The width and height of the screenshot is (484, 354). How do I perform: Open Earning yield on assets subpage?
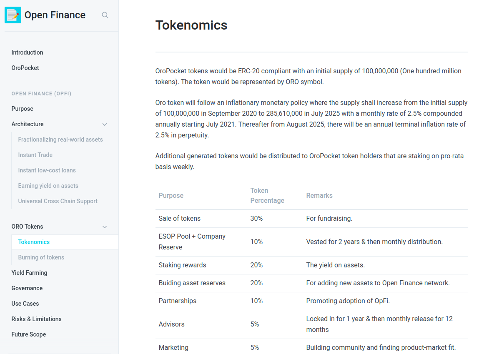48,186
